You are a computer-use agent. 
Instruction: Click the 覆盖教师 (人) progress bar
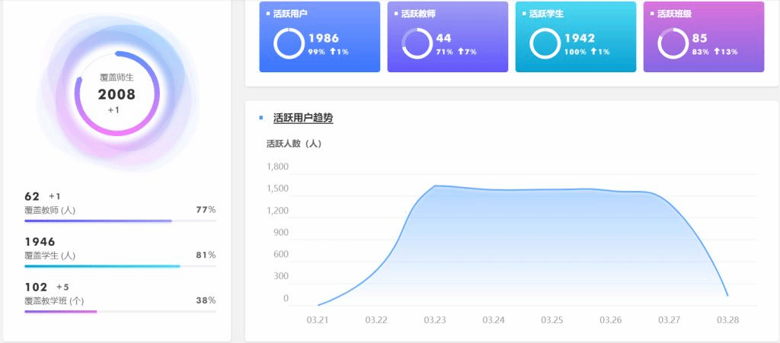[120, 221]
